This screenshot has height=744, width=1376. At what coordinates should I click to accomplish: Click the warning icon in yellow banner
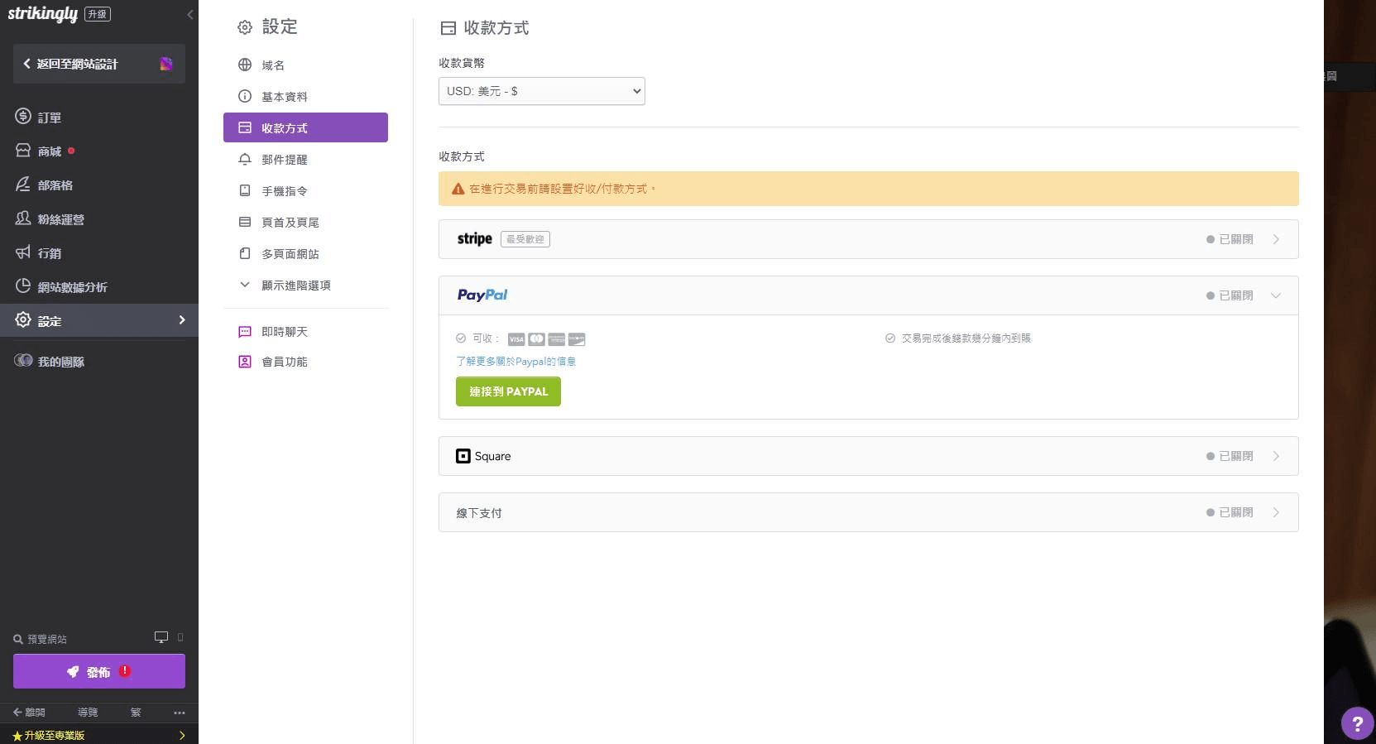pos(458,190)
